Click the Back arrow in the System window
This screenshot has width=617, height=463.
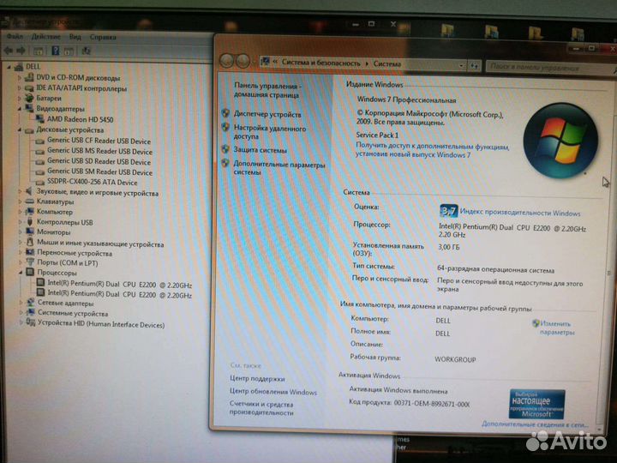point(227,61)
